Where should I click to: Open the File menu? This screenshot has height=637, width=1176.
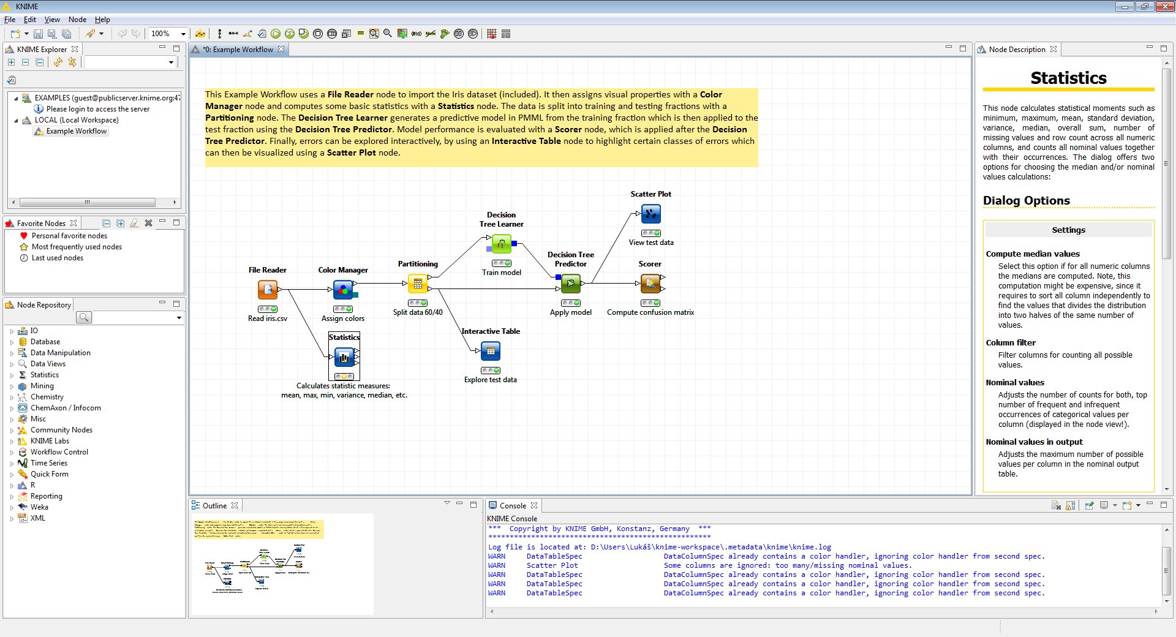coord(10,20)
